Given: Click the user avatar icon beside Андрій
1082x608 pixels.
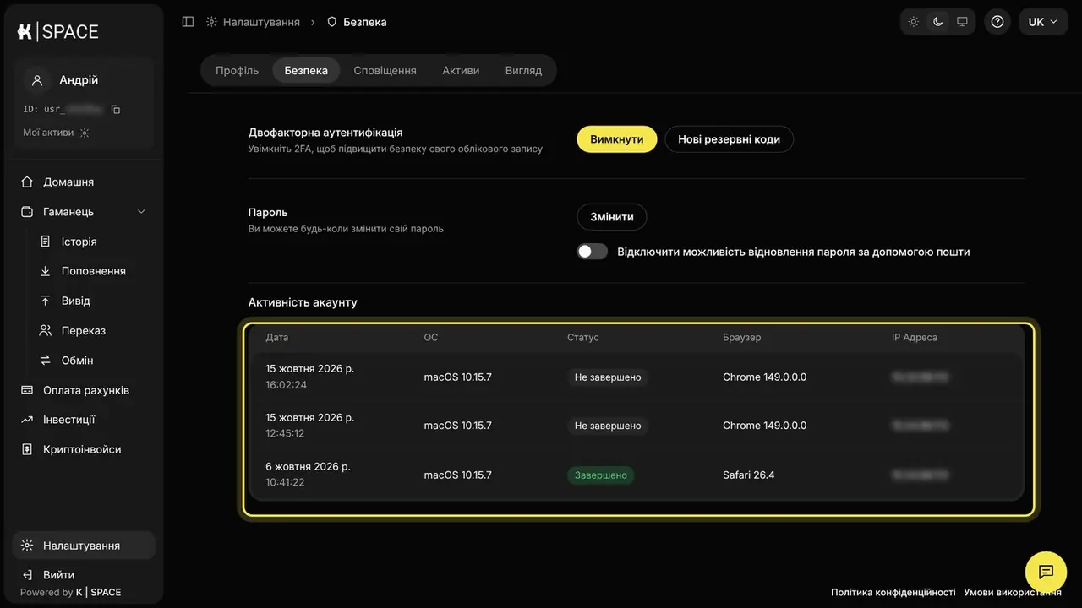Looking at the screenshot, I should (x=36, y=80).
